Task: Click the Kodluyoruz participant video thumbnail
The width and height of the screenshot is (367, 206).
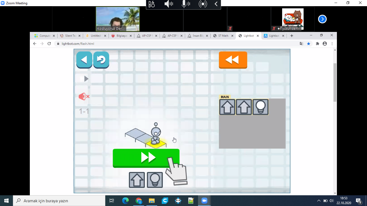Action: (x=118, y=19)
